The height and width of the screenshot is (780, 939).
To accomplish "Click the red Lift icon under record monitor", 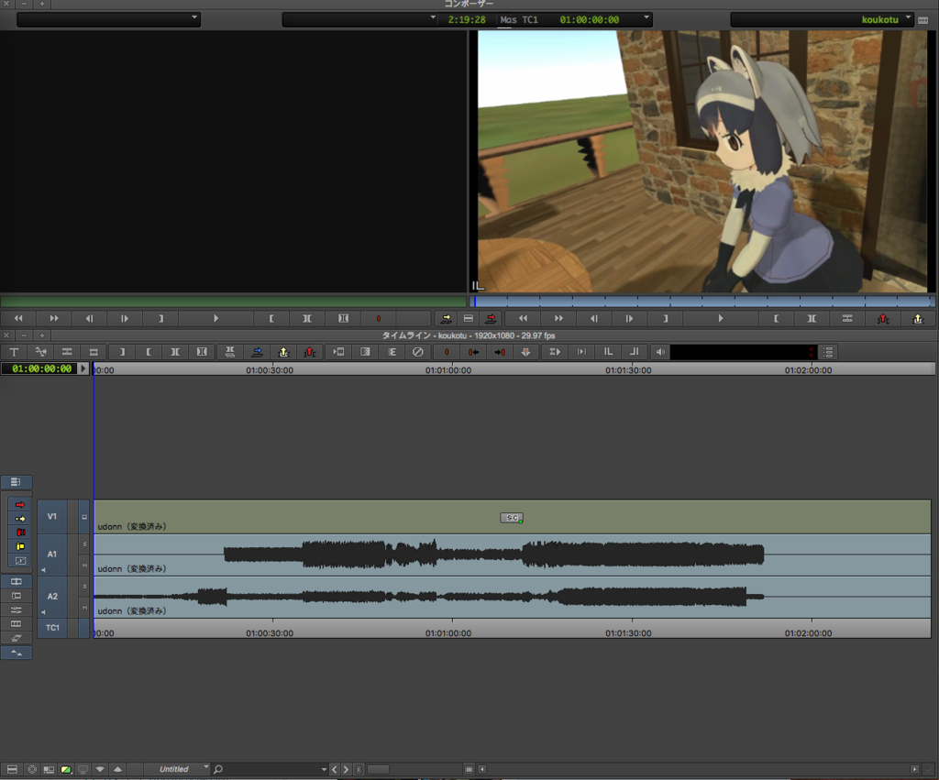I will [883, 318].
